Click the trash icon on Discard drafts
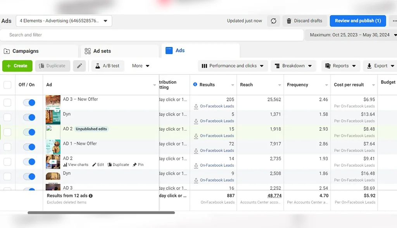This screenshot has width=397, height=228. pyautogui.click(x=289, y=21)
